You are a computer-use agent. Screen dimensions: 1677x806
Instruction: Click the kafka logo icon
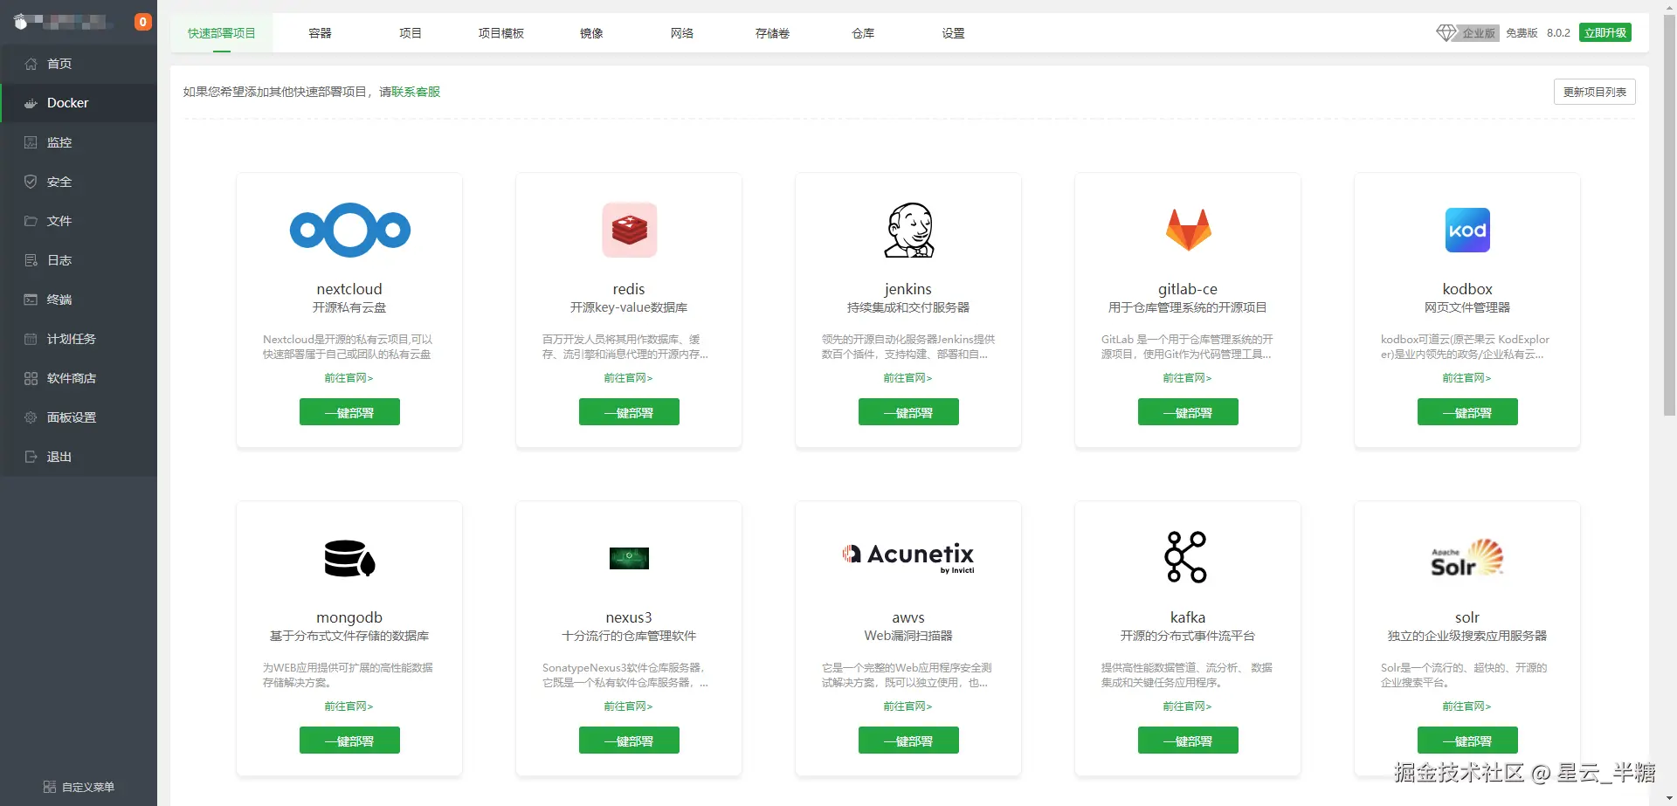[x=1186, y=557]
